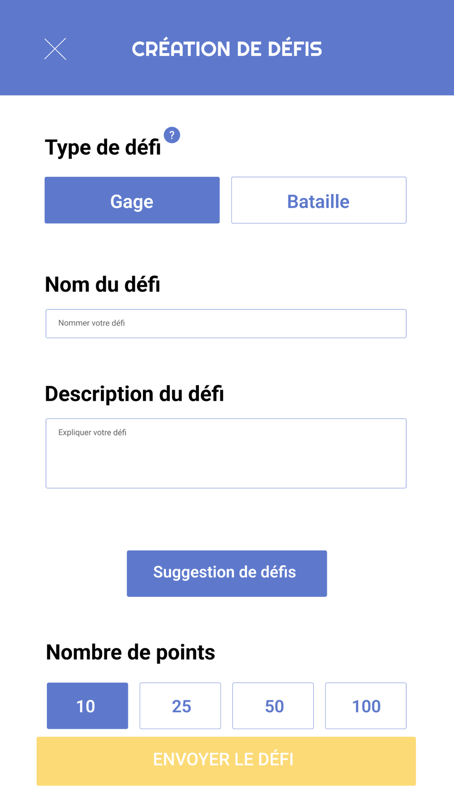Click the Nom du défi label
This screenshot has height=807, width=454.
click(103, 285)
